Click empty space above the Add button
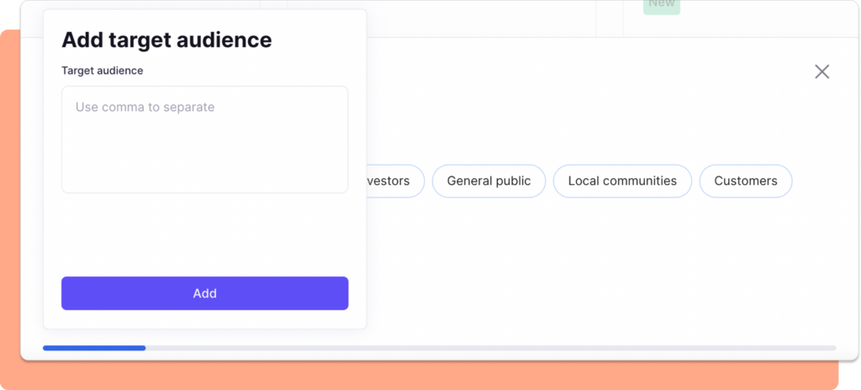 click(204, 235)
